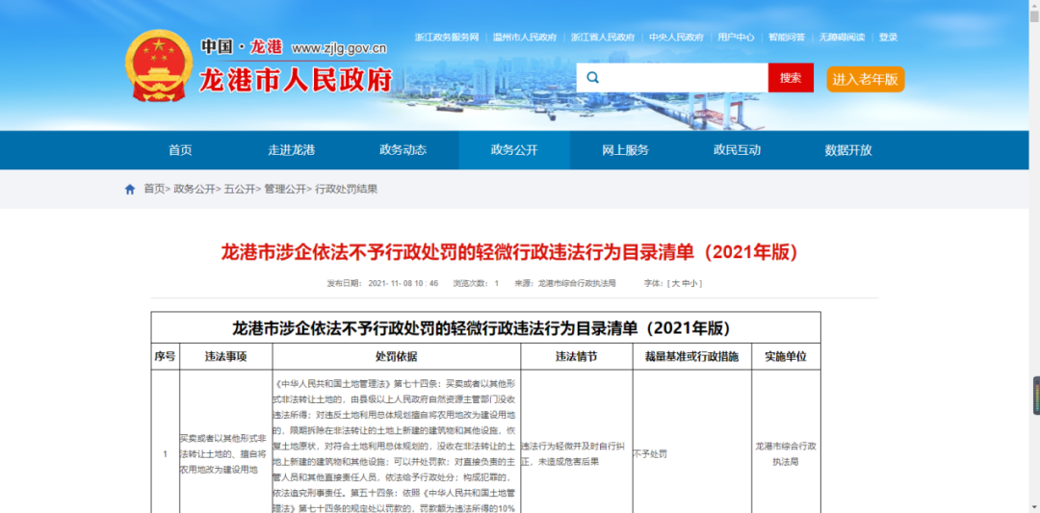Open 政务动态 navigation menu

(x=403, y=150)
